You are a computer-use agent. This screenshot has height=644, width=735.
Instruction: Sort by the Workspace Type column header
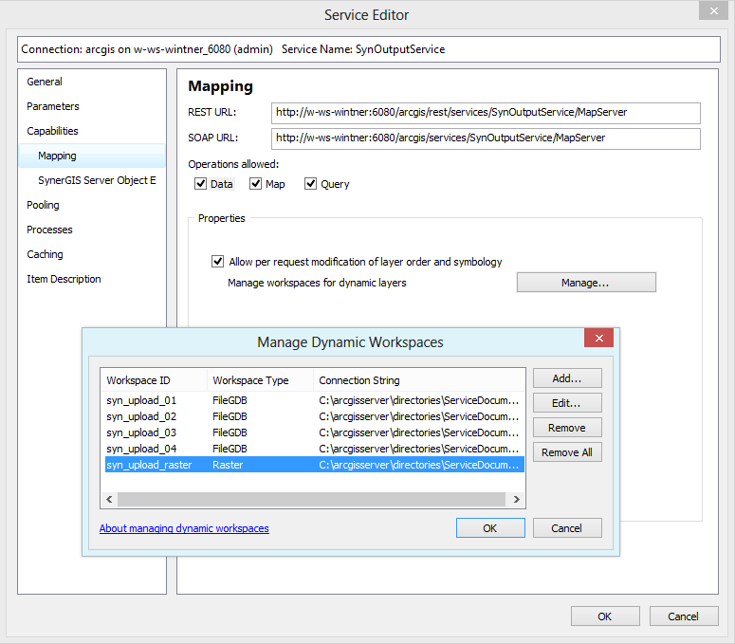tap(260, 380)
